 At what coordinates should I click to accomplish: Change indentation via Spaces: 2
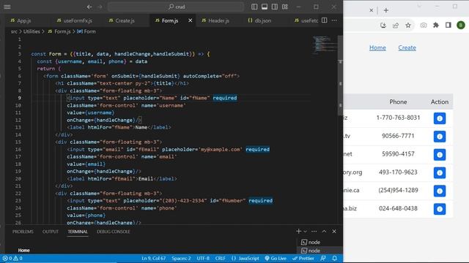181,258
